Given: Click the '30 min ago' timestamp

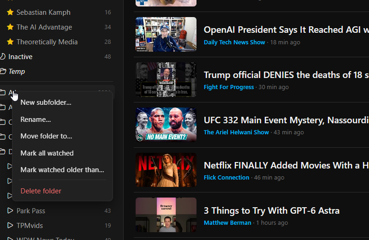Looking at the screenshot, I should [x=274, y=87].
